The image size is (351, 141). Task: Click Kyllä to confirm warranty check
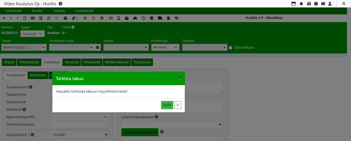tap(167, 105)
